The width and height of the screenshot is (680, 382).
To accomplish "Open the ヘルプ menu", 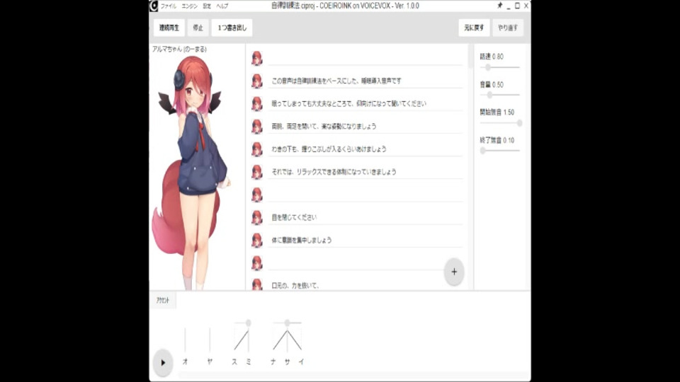I will tap(222, 6).
